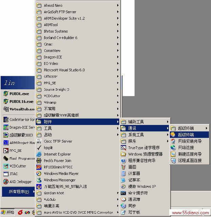Expand the 系统工具 submenu arrow
The width and height of the screenshot is (211, 217).
coord(168,135)
